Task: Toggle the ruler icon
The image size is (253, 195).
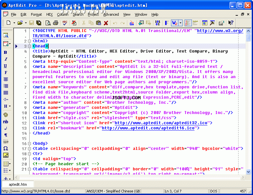Action: 195,23
